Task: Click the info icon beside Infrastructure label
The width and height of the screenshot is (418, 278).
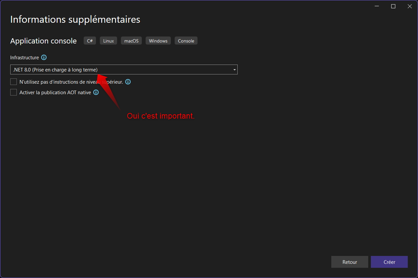Action: [44, 58]
